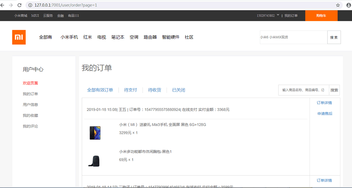
Task: Open the 智能硬件 navigation item
Action: point(171,37)
